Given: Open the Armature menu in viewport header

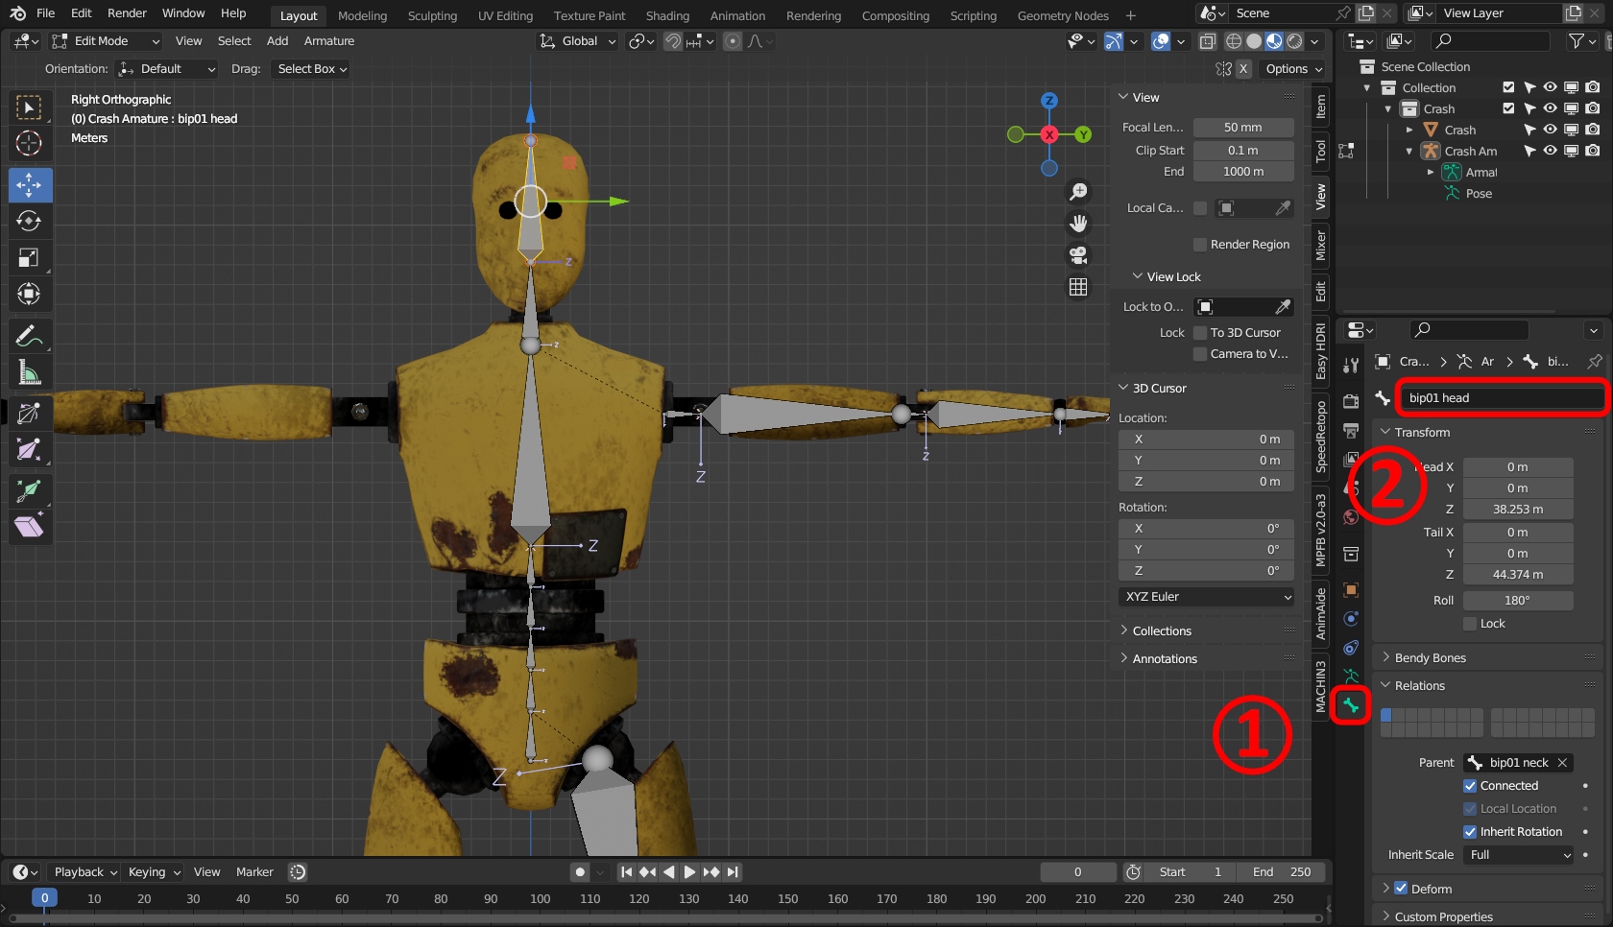Looking at the screenshot, I should tap(329, 41).
